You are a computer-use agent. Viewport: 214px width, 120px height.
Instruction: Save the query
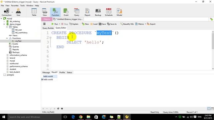click(x=102, y=24)
